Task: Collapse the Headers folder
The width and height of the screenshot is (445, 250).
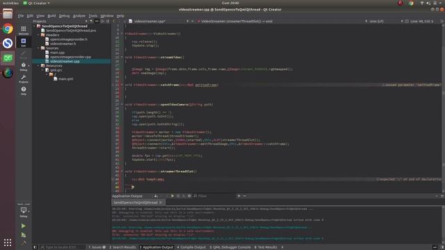Action: click(x=39, y=35)
